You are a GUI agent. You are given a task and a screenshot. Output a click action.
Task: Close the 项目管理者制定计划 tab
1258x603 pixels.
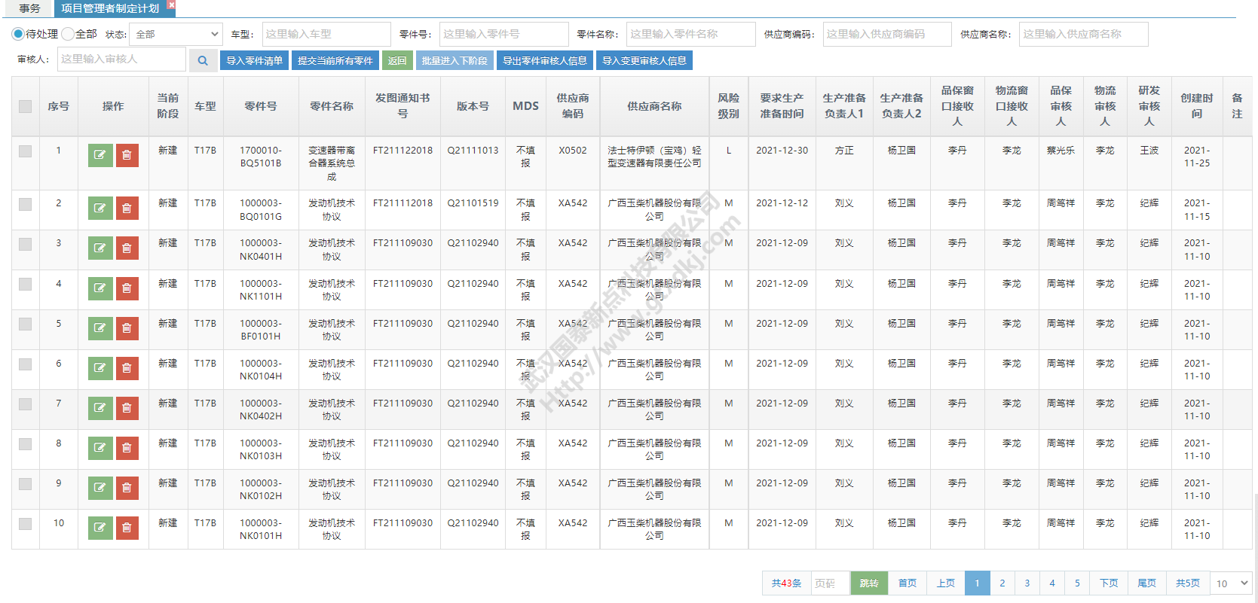click(x=171, y=5)
